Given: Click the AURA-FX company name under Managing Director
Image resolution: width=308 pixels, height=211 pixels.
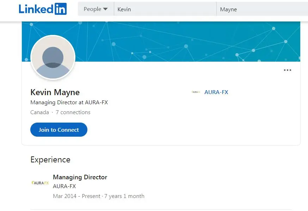Looking at the screenshot, I should point(64,186).
